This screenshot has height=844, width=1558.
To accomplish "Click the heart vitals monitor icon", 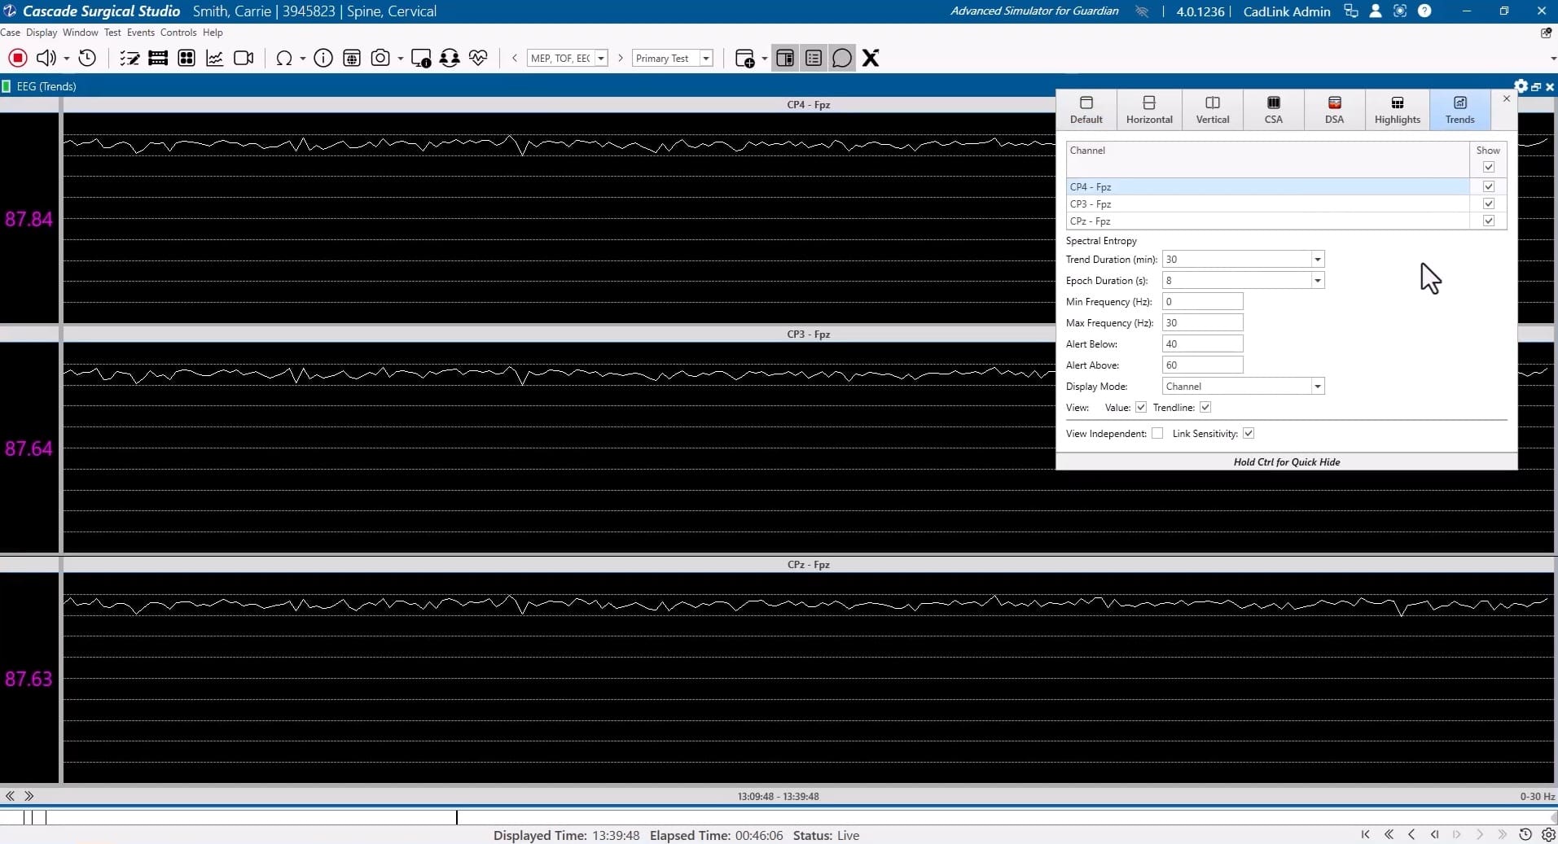I will click(x=478, y=58).
